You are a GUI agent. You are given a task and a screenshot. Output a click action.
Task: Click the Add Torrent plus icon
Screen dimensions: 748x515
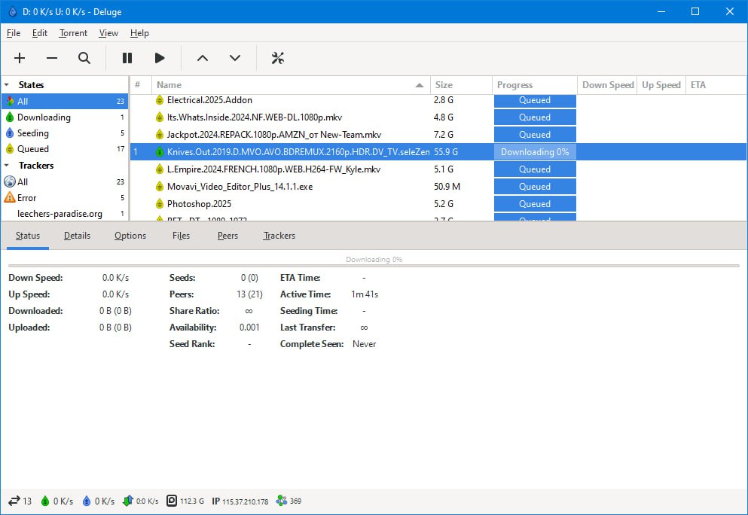[20, 58]
